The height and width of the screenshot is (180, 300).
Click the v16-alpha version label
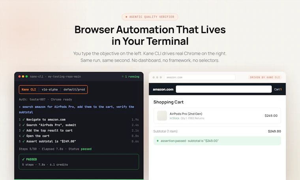pyautogui.click(x=50, y=89)
